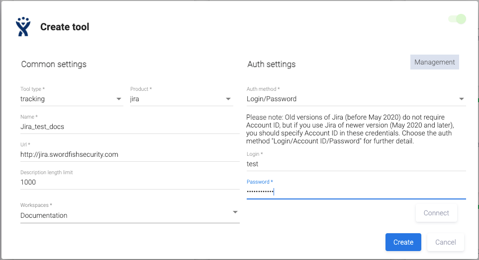Click the Connect button
This screenshot has width=479, height=260.
click(436, 213)
